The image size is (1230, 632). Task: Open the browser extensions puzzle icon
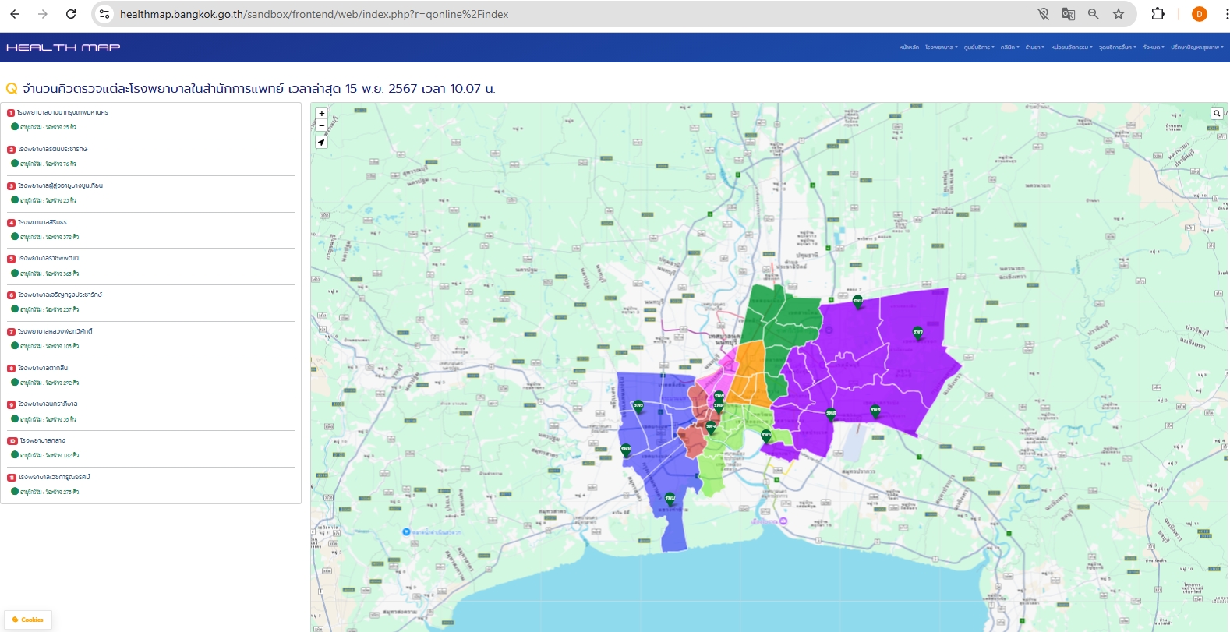[x=1158, y=14]
